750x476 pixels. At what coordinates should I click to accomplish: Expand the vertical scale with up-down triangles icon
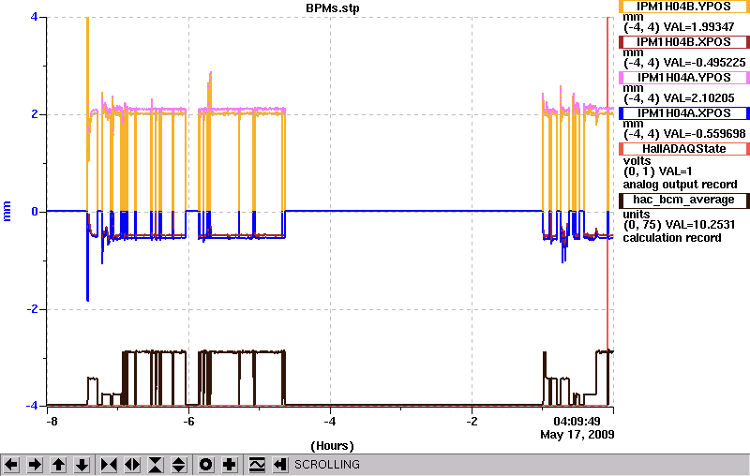[179, 465]
